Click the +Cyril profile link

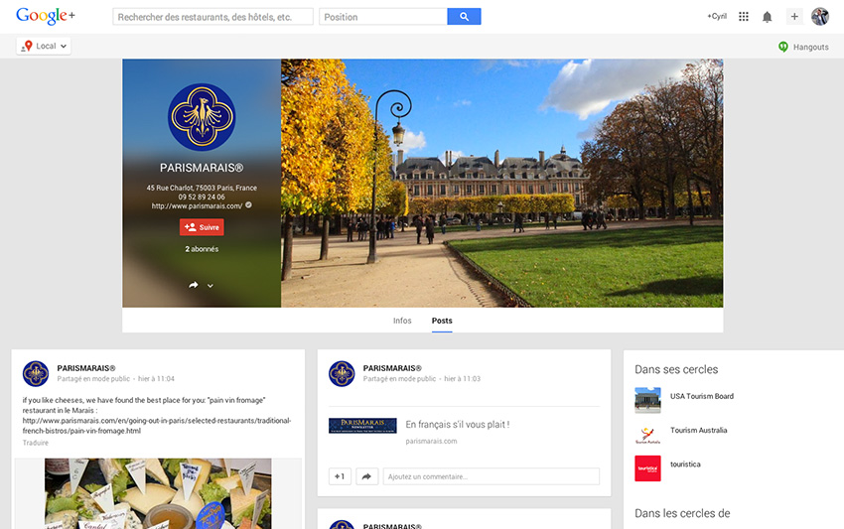[717, 17]
